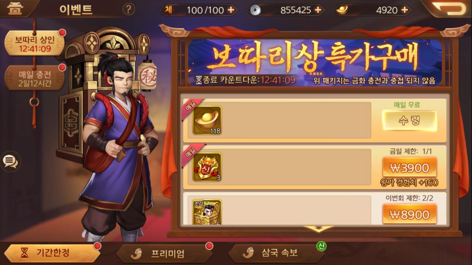Switch to the 기간한정 bottom tab
This screenshot has width=472, height=265.
pyautogui.click(x=52, y=253)
